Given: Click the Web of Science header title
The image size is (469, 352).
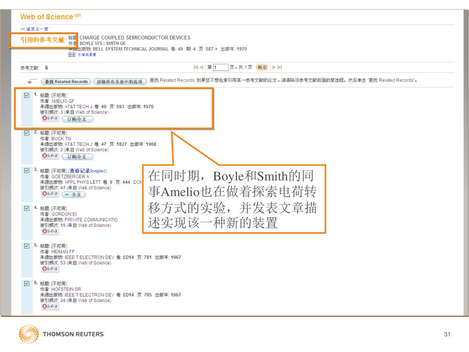Looking at the screenshot, I should click(50, 16).
